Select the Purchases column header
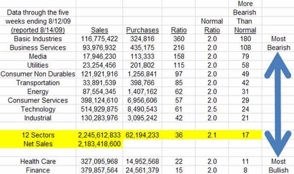The height and width of the screenshot is (174, 294). point(142,30)
